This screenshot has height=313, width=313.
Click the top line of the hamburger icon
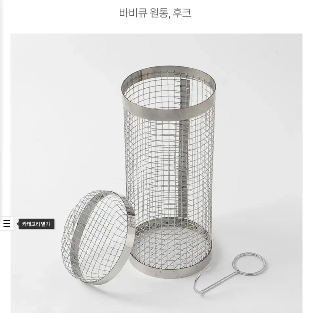click(x=7, y=220)
